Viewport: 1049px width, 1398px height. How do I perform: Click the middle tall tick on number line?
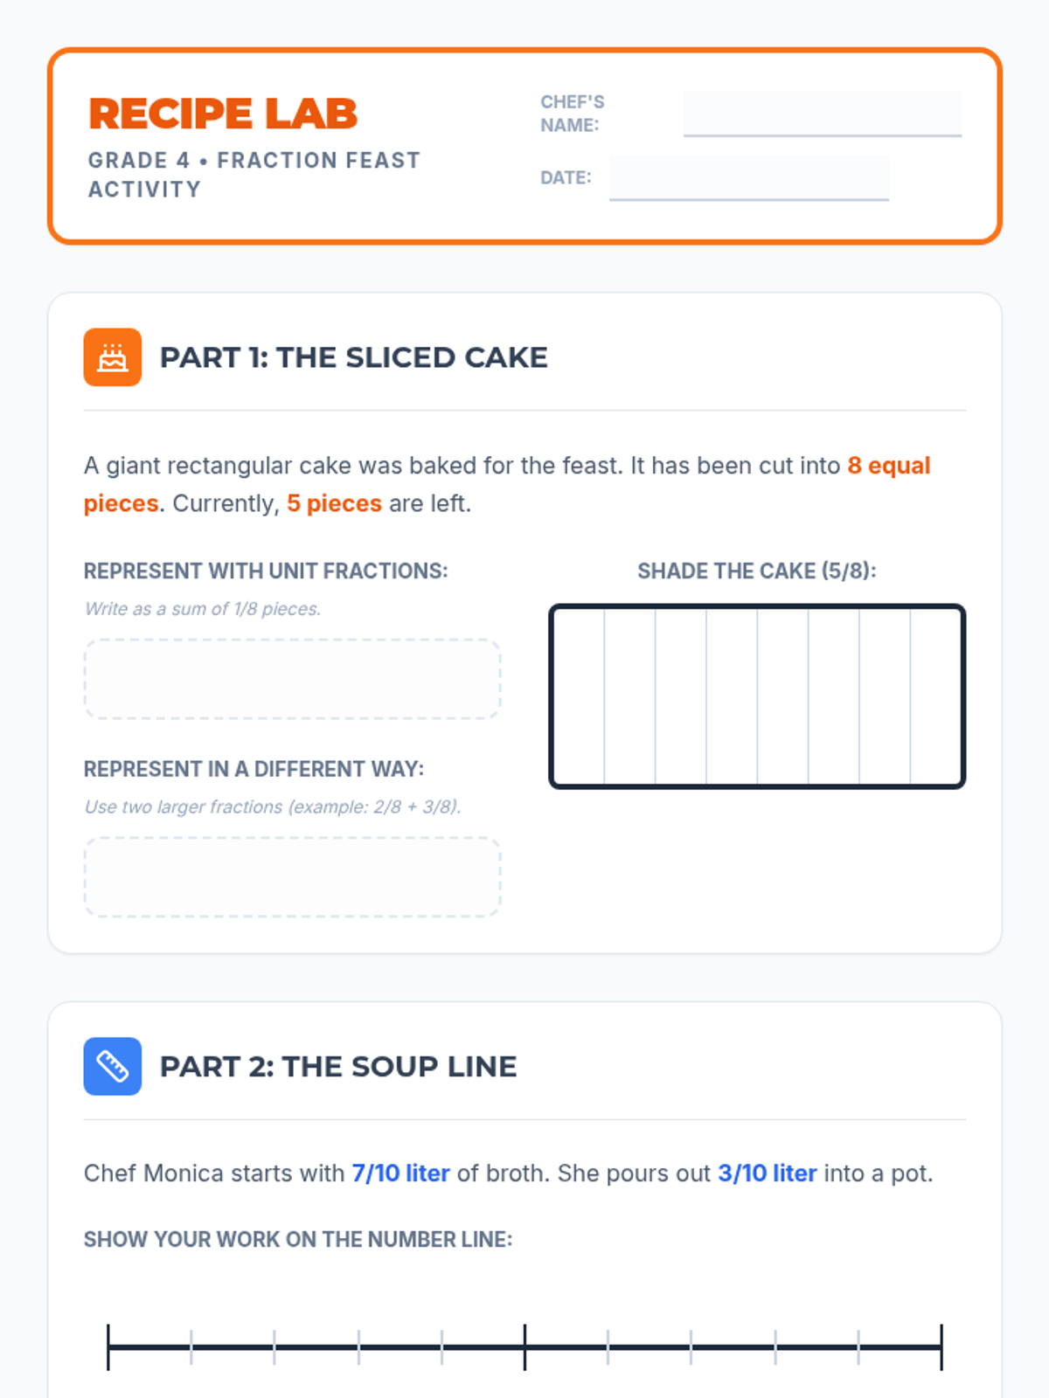pos(524,1347)
